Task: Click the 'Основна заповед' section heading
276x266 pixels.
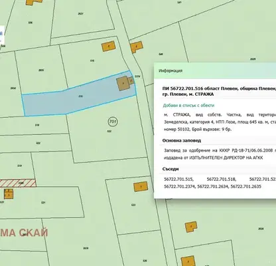Action: tap(182, 140)
